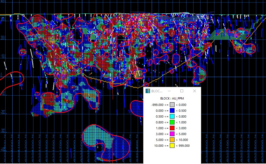The height and width of the screenshot is (164, 266).
Task: Pick the grey swatch below 0.000
Action: coord(172,105)
